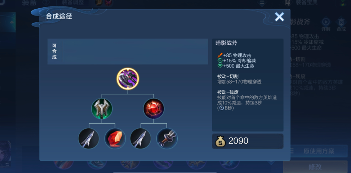Tap the 原使用方案 button
Image resolution: width=351 pixels, height=173 pixels.
click(x=319, y=151)
